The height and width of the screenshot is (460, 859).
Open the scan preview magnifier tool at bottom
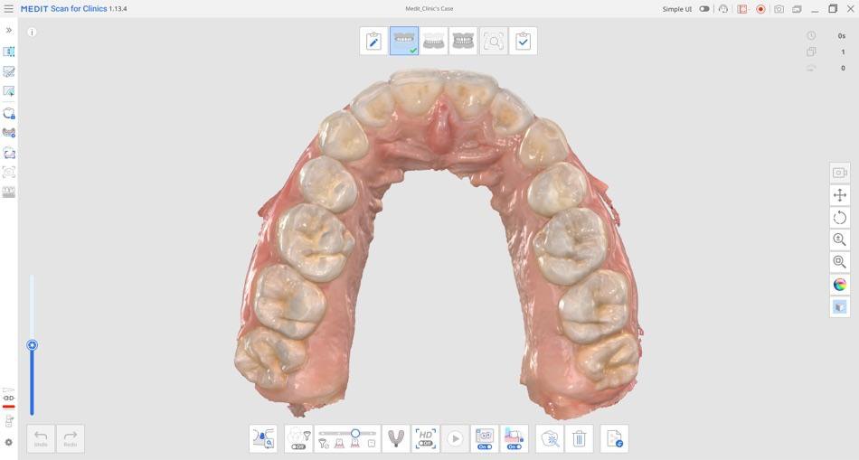[x=263, y=438]
